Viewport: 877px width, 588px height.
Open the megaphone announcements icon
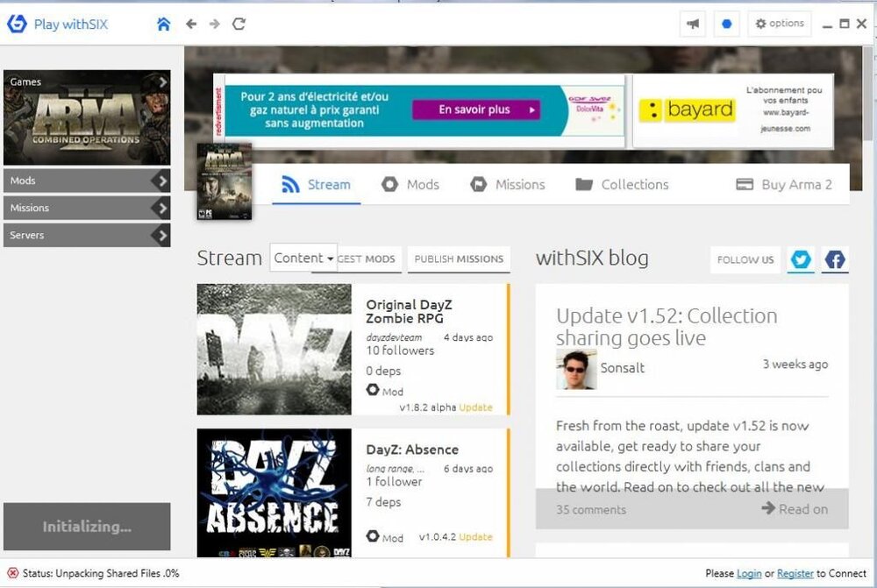point(693,24)
